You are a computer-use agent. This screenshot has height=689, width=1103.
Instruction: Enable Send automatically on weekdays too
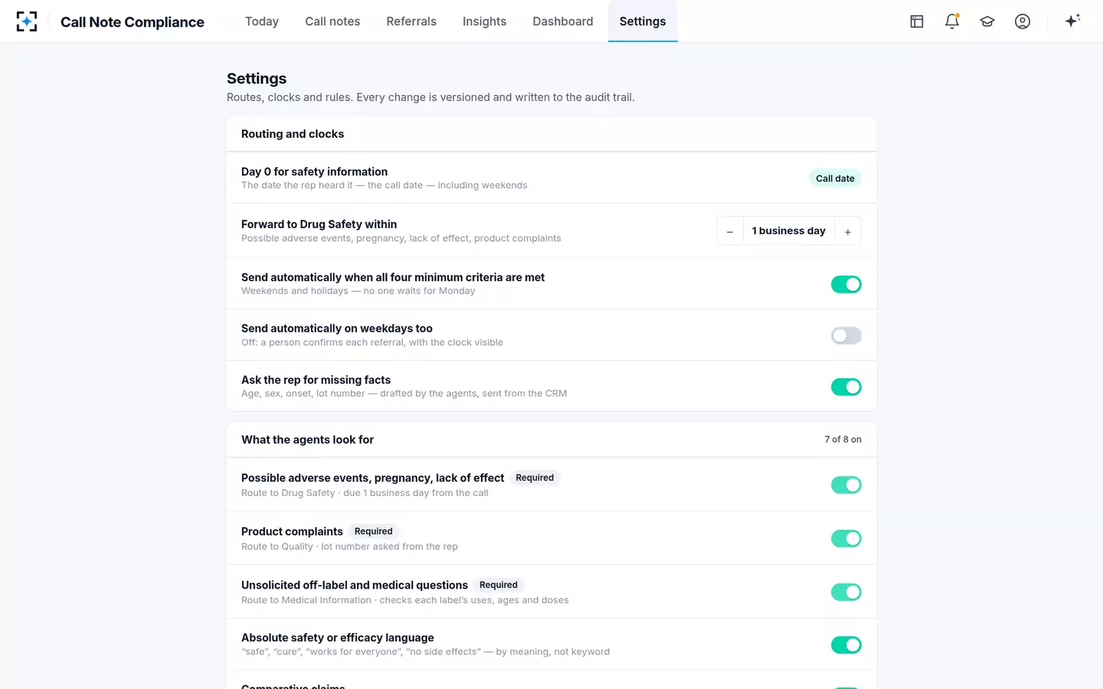click(846, 335)
